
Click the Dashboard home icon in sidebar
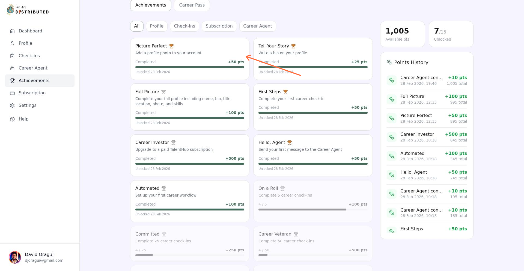[x=12, y=31]
